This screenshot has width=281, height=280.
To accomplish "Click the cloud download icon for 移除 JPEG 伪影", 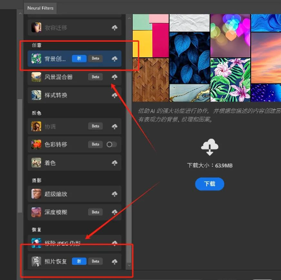I will [x=115, y=243].
